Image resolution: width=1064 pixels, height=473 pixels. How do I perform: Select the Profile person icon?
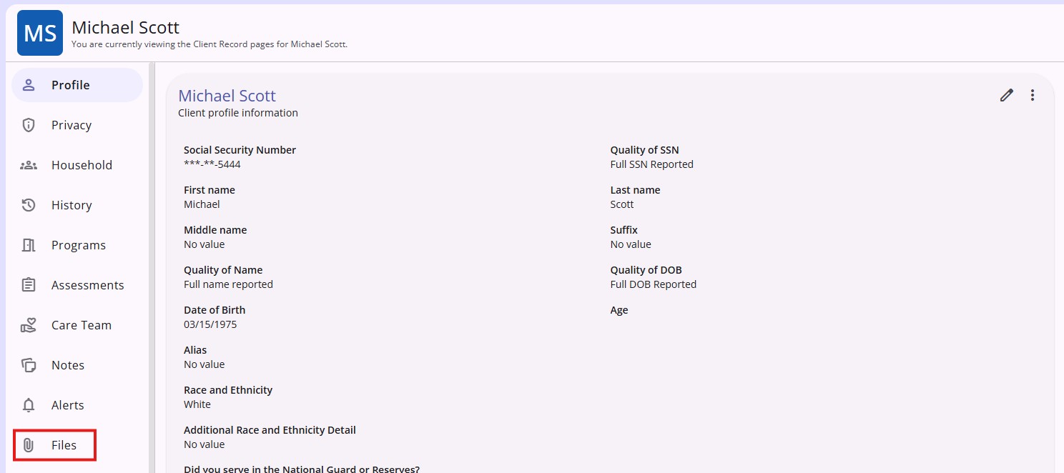(29, 85)
